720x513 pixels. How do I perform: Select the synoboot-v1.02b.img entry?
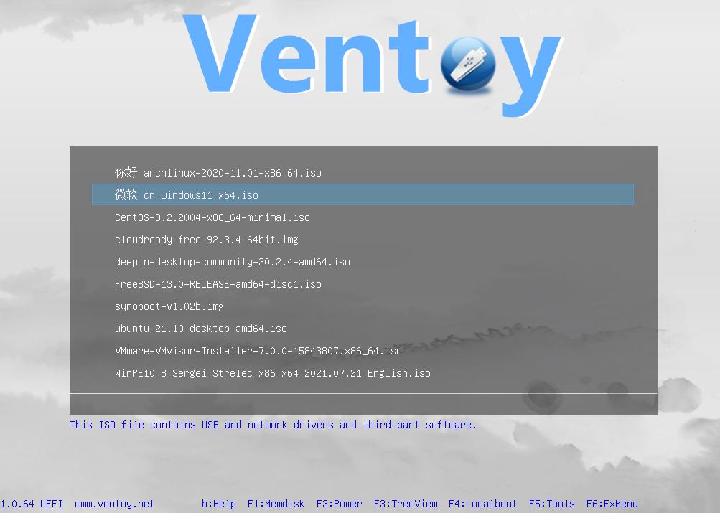(x=169, y=306)
